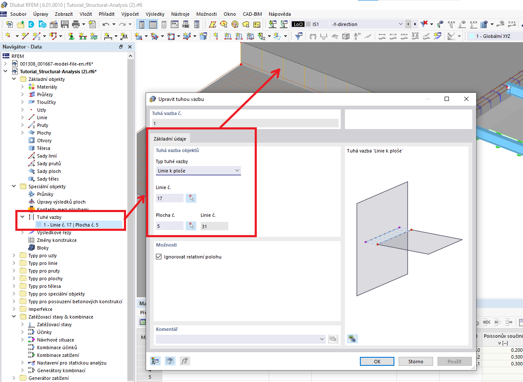The height and width of the screenshot is (382, 523).
Task: Click the Undo arrow in the toolbar
Action: coord(106,24)
